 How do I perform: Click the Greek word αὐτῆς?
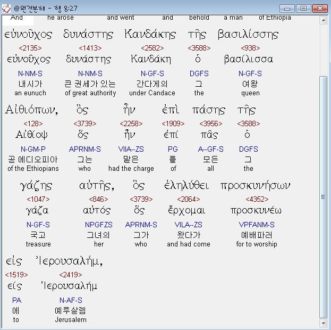pos(97,186)
